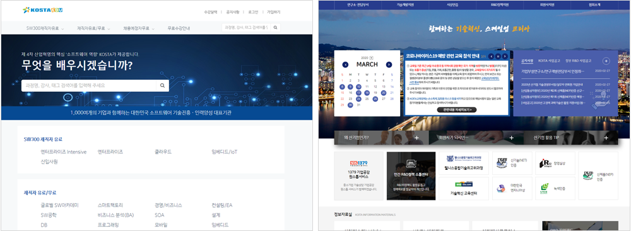Go to the previous month in the calendar

pyautogui.click(x=345, y=65)
